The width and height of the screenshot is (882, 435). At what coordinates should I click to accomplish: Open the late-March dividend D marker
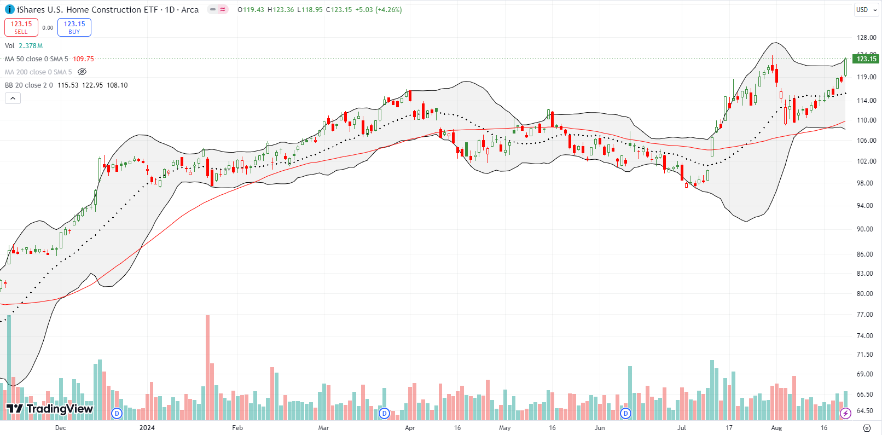[x=384, y=413]
